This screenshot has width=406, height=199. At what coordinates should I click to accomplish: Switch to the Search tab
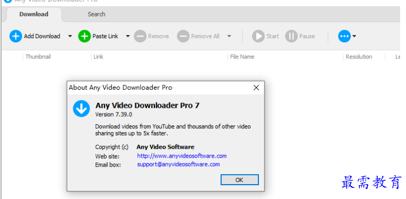[x=96, y=14]
